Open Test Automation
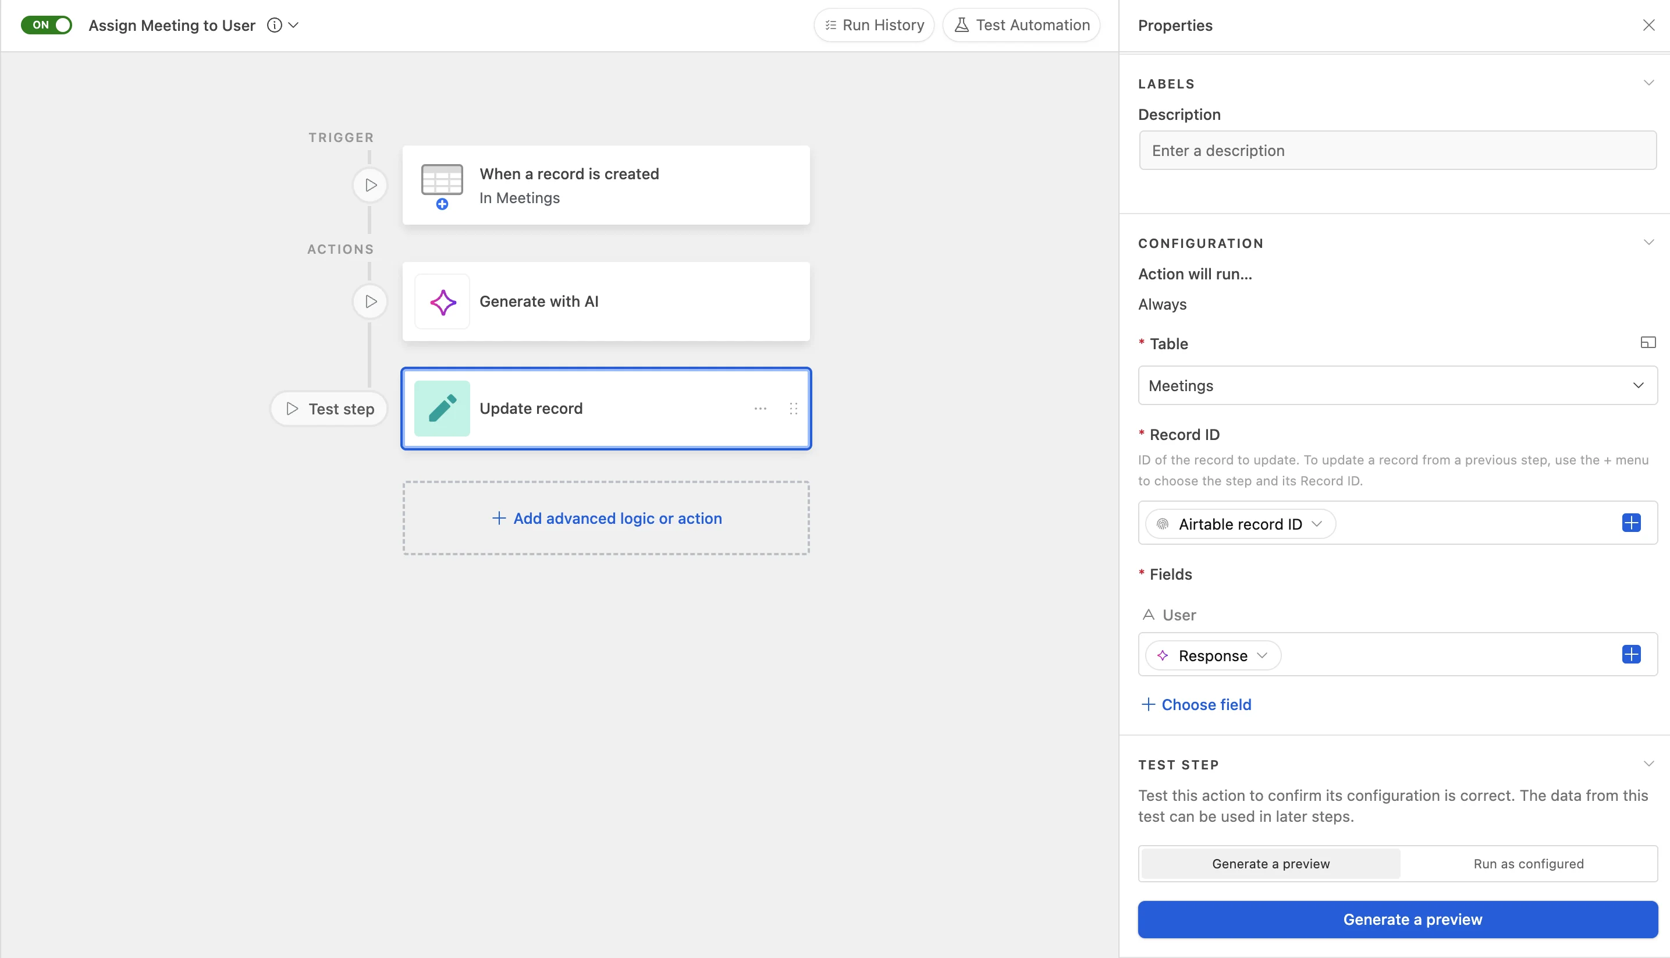Screen dimensions: 1670x958 (x=1021, y=25)
